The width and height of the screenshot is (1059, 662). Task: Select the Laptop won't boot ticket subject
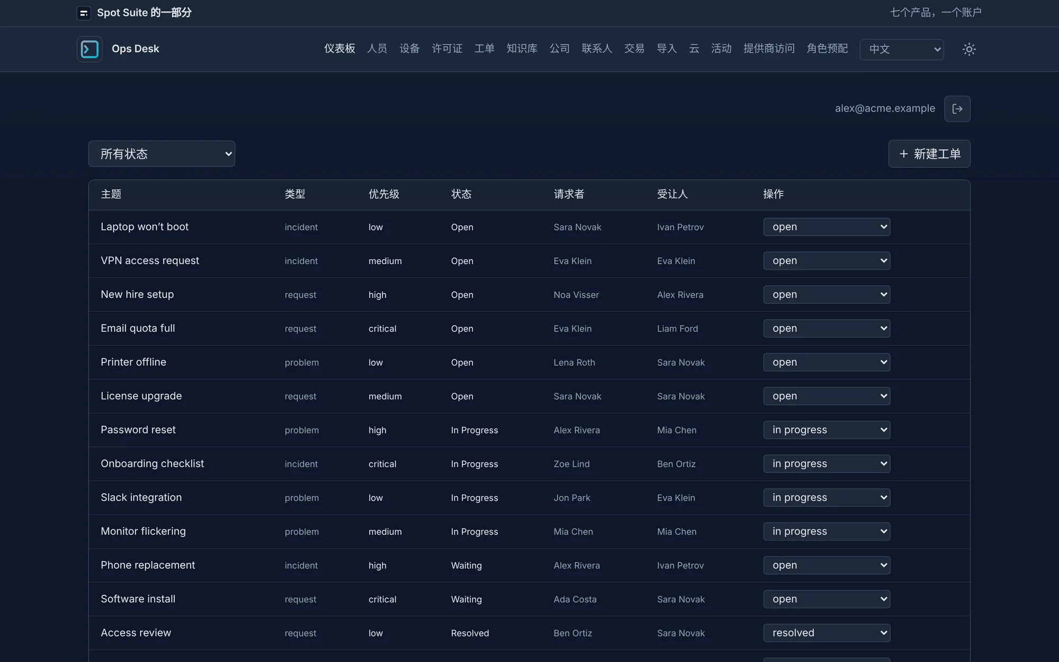click(x=145, y=227)
